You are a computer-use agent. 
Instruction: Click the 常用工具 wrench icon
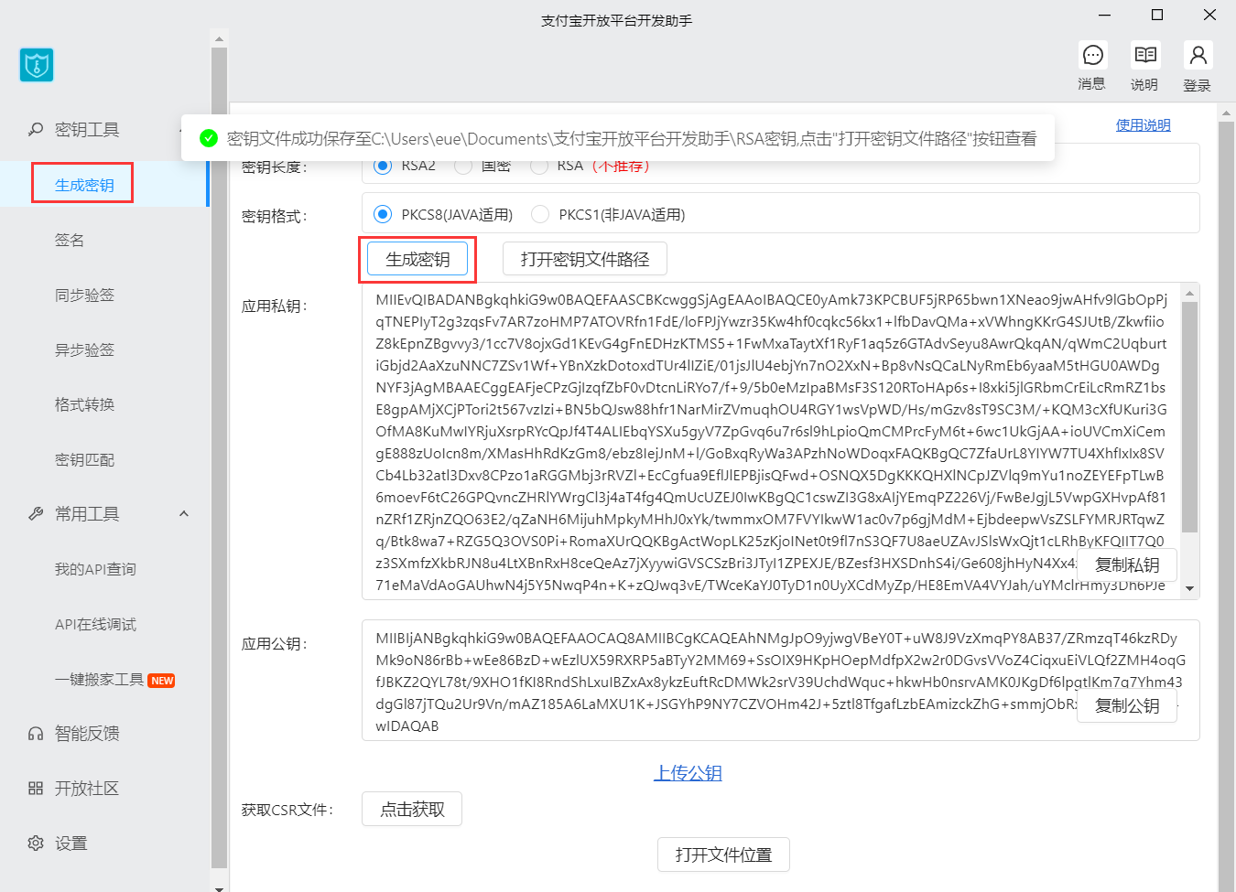[36, 514]
